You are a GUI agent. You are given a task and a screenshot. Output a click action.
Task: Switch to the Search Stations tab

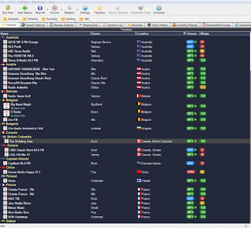(x=33, y=25)
